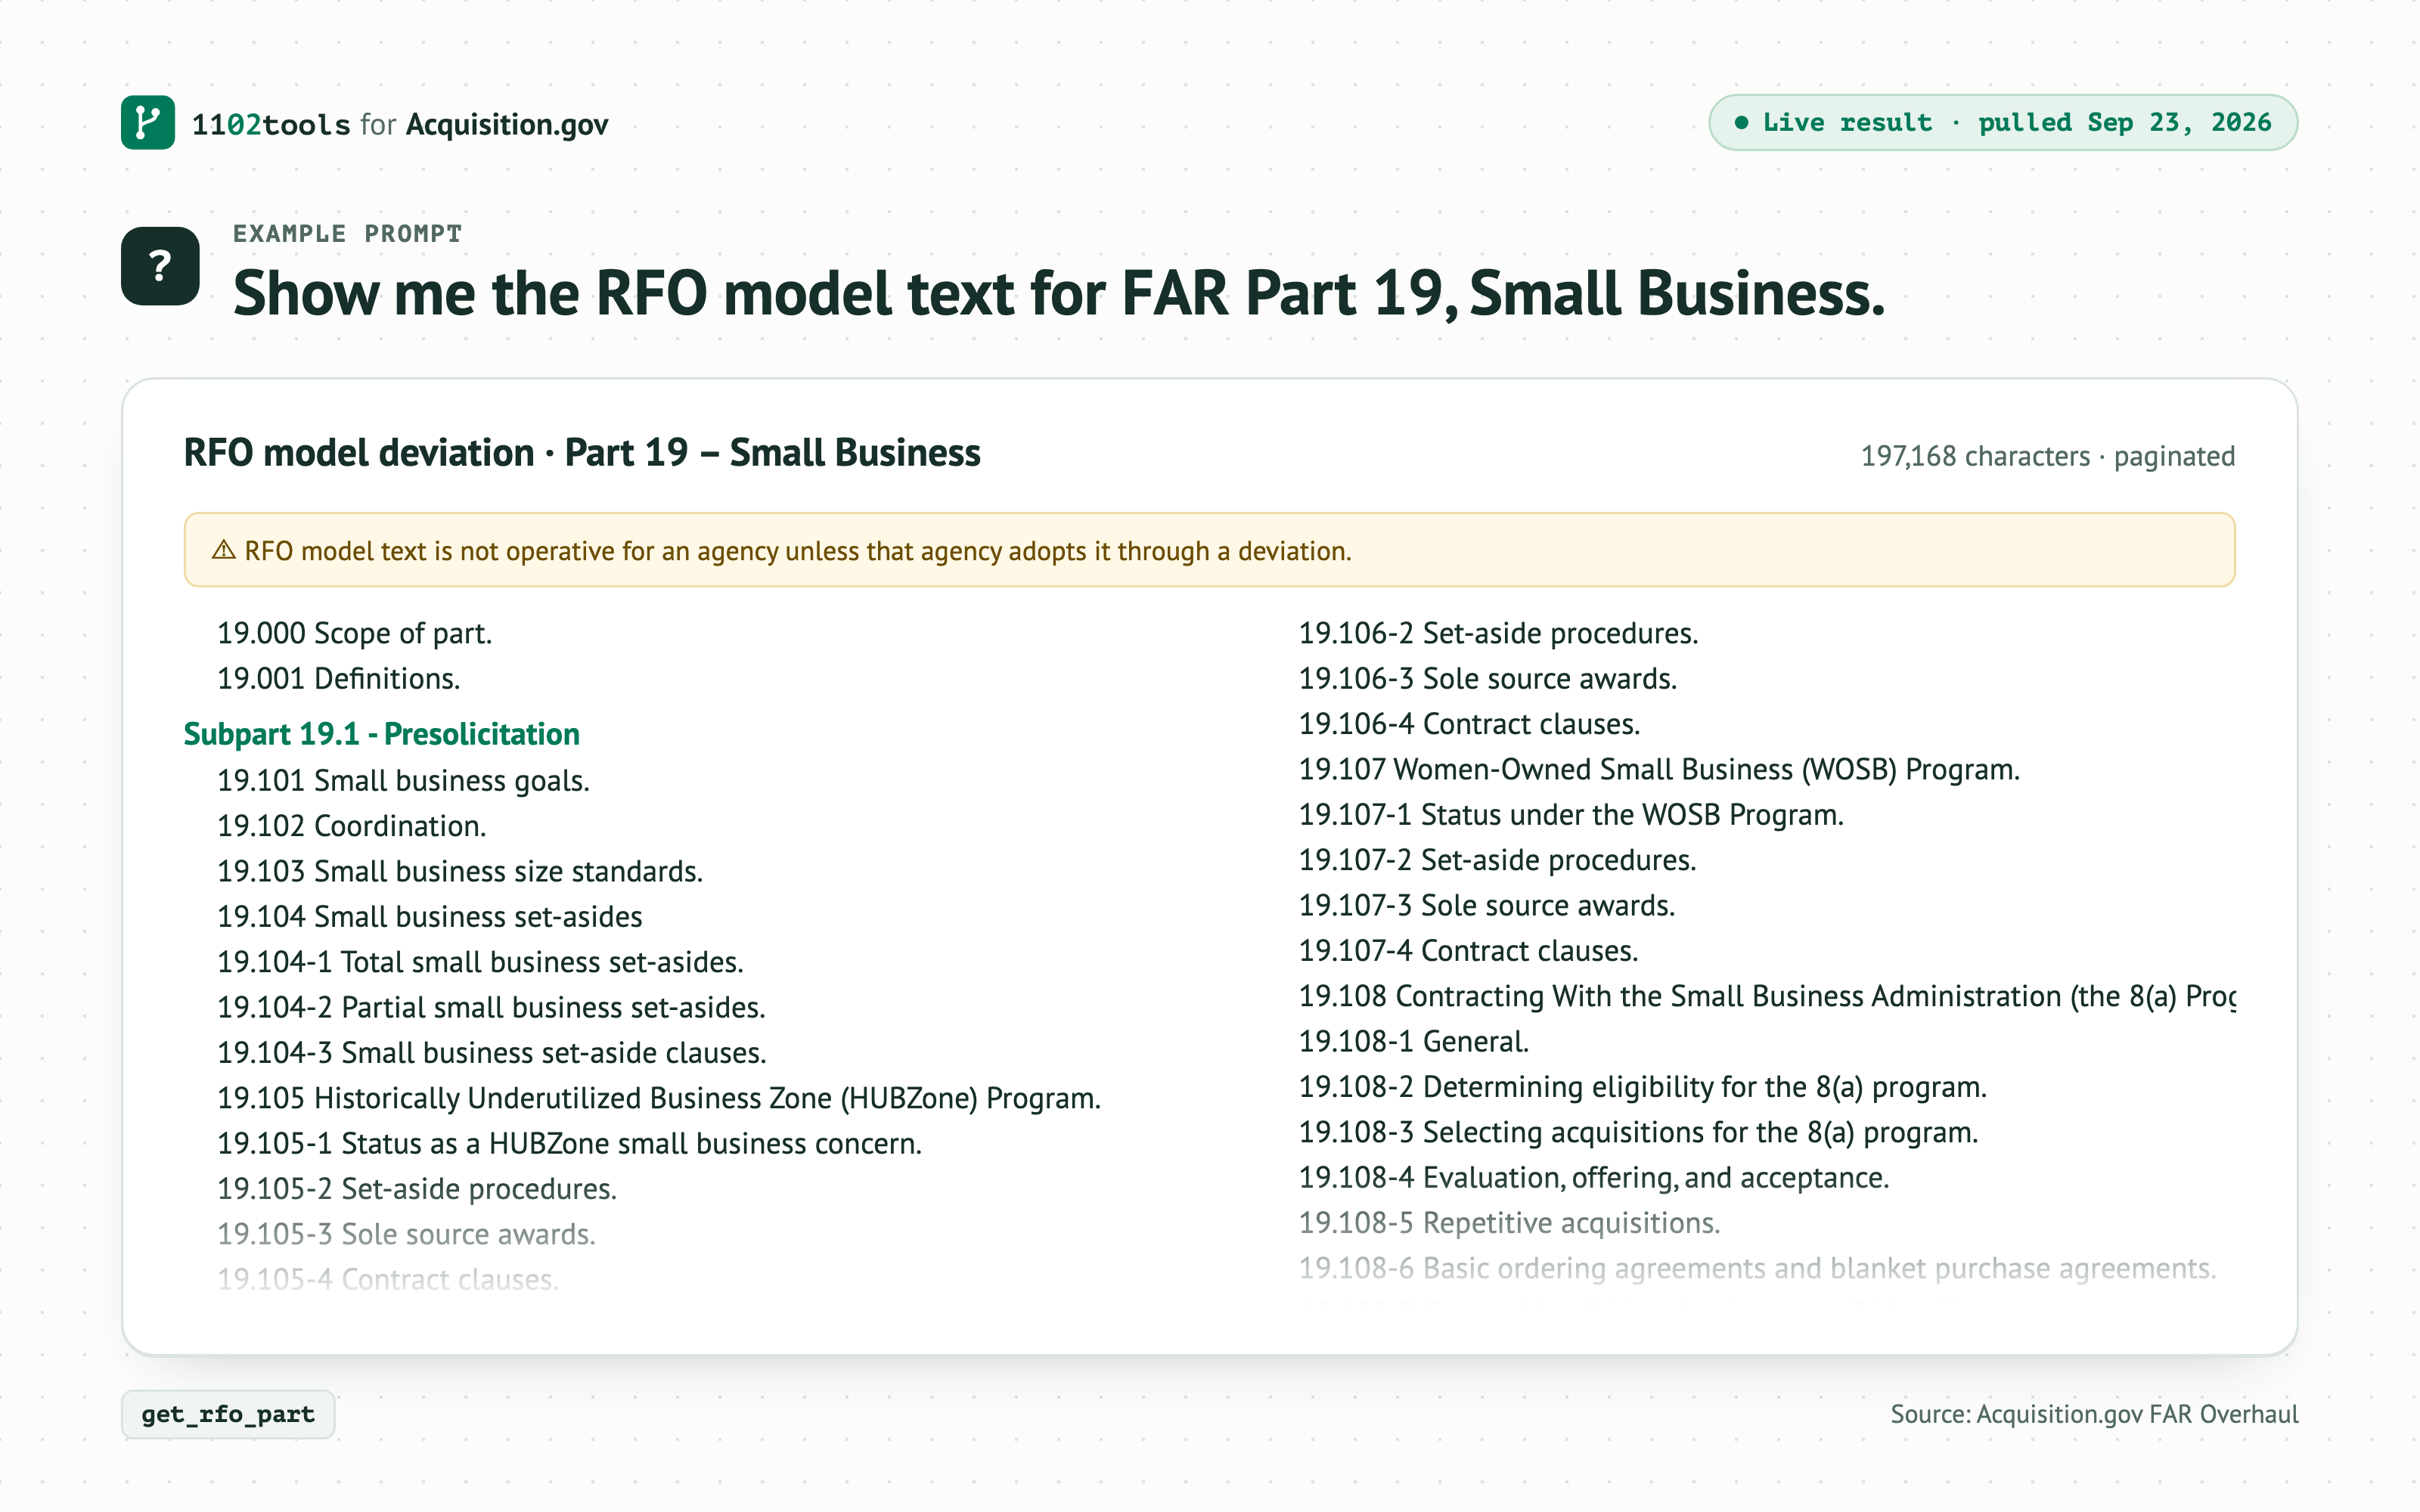Click 19.107-4 Contract clauses.
This screenshot has width=2420, height=1512.
tap(1468, 951)
